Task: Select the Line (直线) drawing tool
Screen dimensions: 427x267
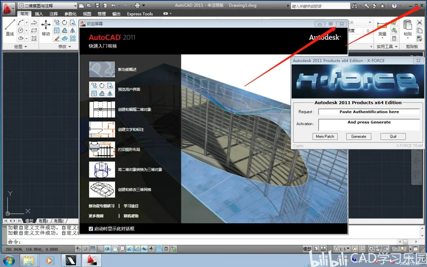Action: tap(10, 28)
